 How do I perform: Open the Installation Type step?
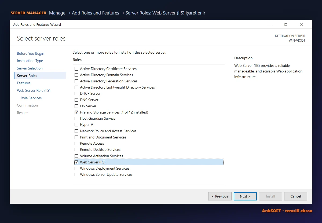click(30, 61)
